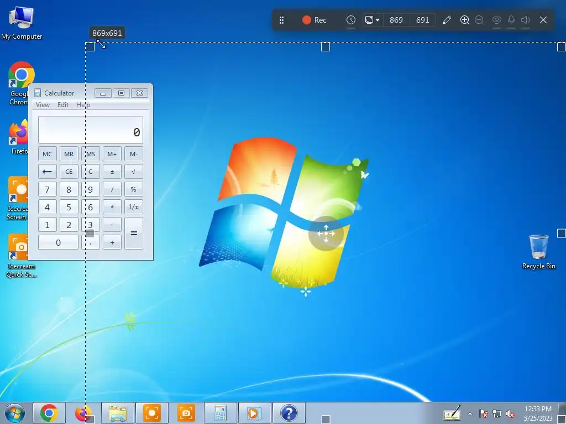Click the divide (/) button
Screen dimensions: 566x424
(x=112, y=189)
